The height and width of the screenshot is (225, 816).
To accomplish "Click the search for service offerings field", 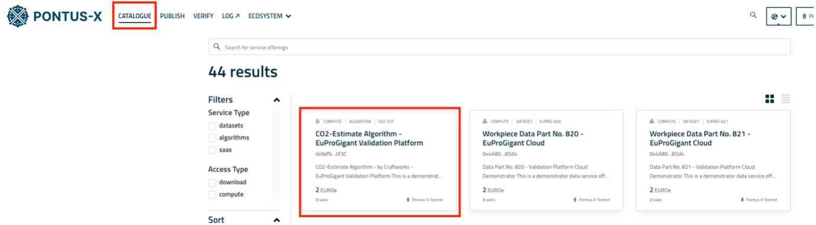I will (x=499, y=47).
